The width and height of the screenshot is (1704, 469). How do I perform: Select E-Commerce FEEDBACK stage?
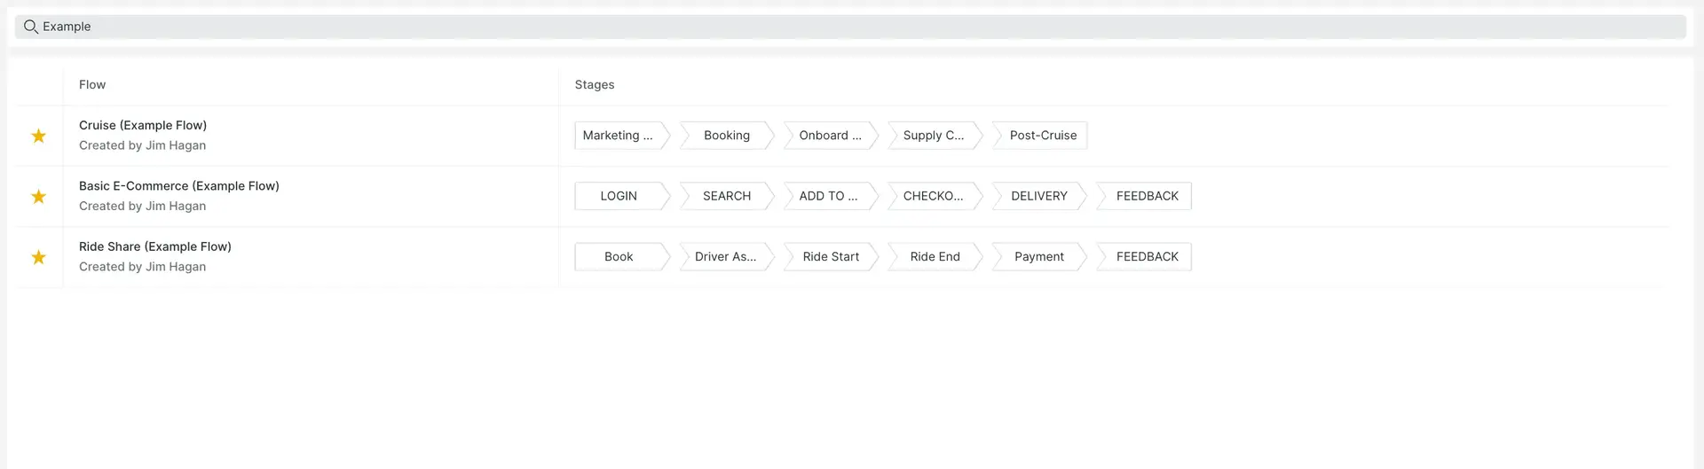click(x=1147, y=196)
